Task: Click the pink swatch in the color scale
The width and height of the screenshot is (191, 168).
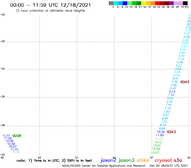Action: 181,3
